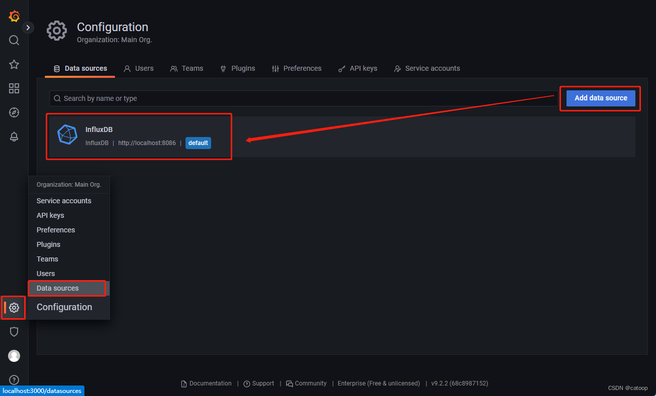Click the Organization: Main Org. popup header
This screenshot has width=656, height=396.
[x=69, y=185]
